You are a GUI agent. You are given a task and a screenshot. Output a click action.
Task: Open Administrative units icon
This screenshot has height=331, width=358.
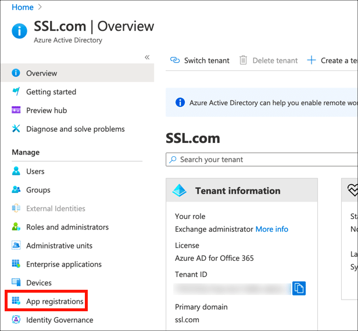[16, 246]
